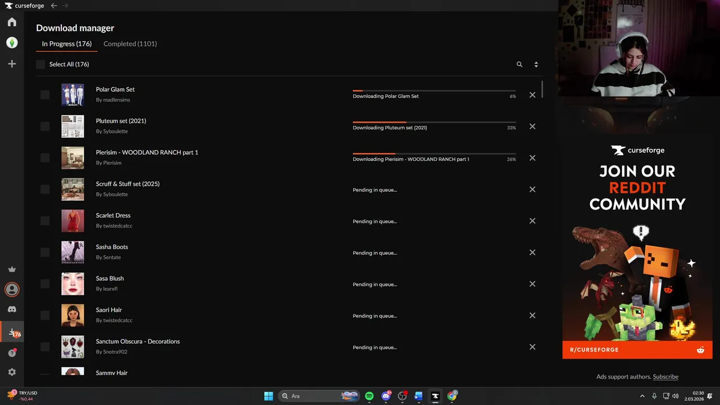720x405 pixels.
Task: Open the Discord taskbar icon
Action: tap(386, 396)
